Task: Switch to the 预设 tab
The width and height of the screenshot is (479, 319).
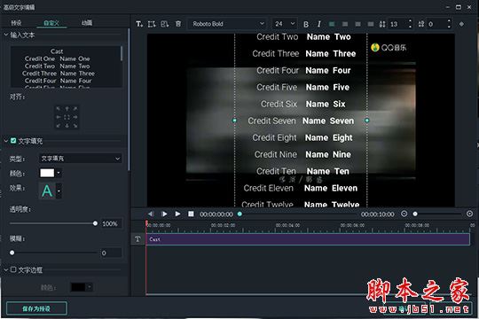Action: click(16, 23)
